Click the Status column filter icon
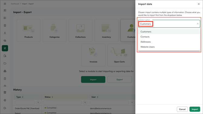203x114 pixels. coord(85,103)
